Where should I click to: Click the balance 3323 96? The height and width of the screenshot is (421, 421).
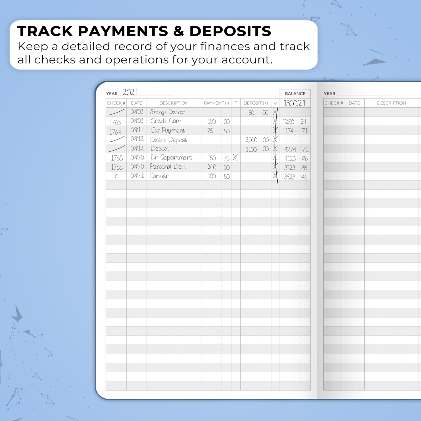(x=296, y=168)
